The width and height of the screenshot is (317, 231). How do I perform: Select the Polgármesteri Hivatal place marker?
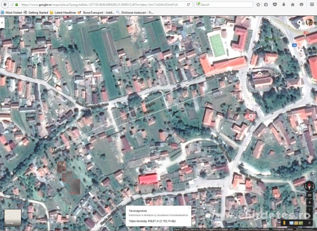251,116
